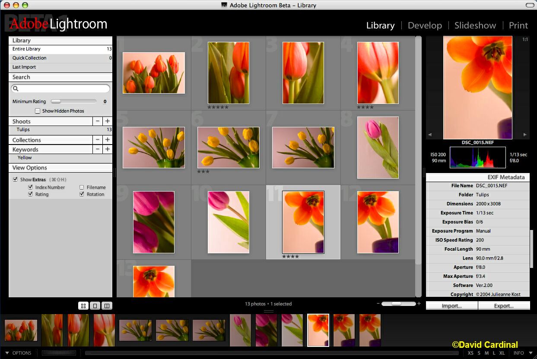Screen dimensions: 537x359
Task: Increase thumbnail size with the plus icon
Action: point(419,304)
